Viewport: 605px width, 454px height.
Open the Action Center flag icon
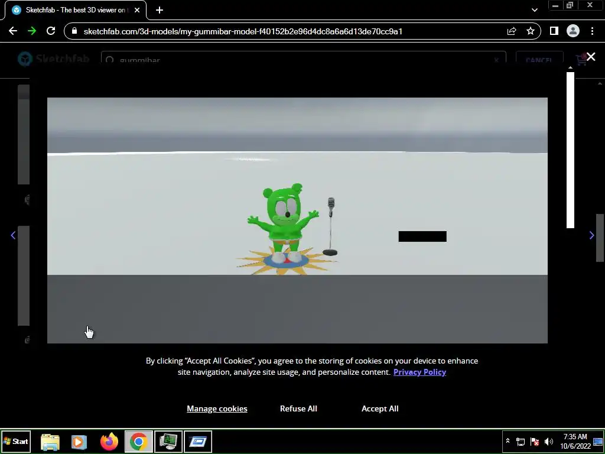click(x=534, y=441)
